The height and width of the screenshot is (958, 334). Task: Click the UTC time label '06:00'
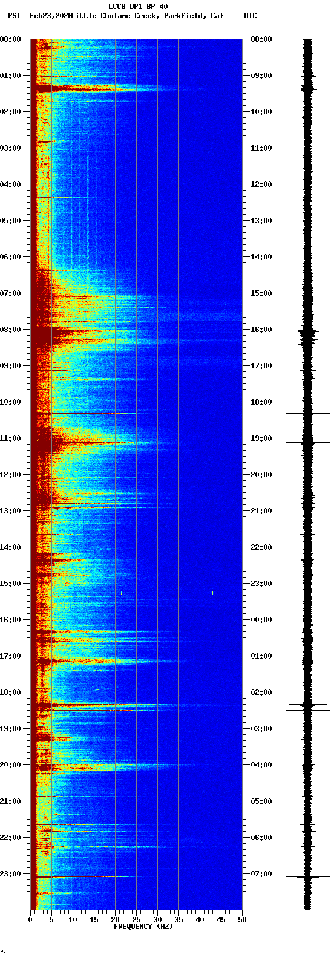tap(261, 838)
